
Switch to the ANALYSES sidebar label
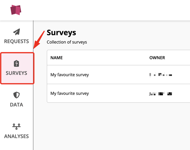[16, 136]
